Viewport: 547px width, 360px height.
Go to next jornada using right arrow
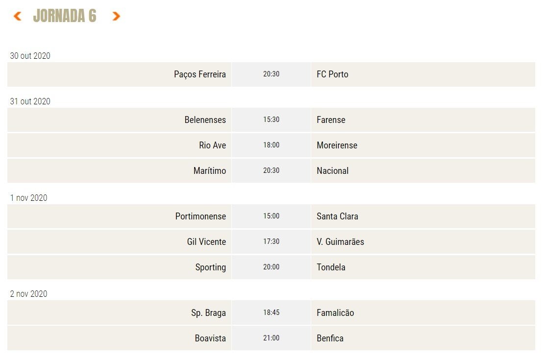tap(116, 17)
